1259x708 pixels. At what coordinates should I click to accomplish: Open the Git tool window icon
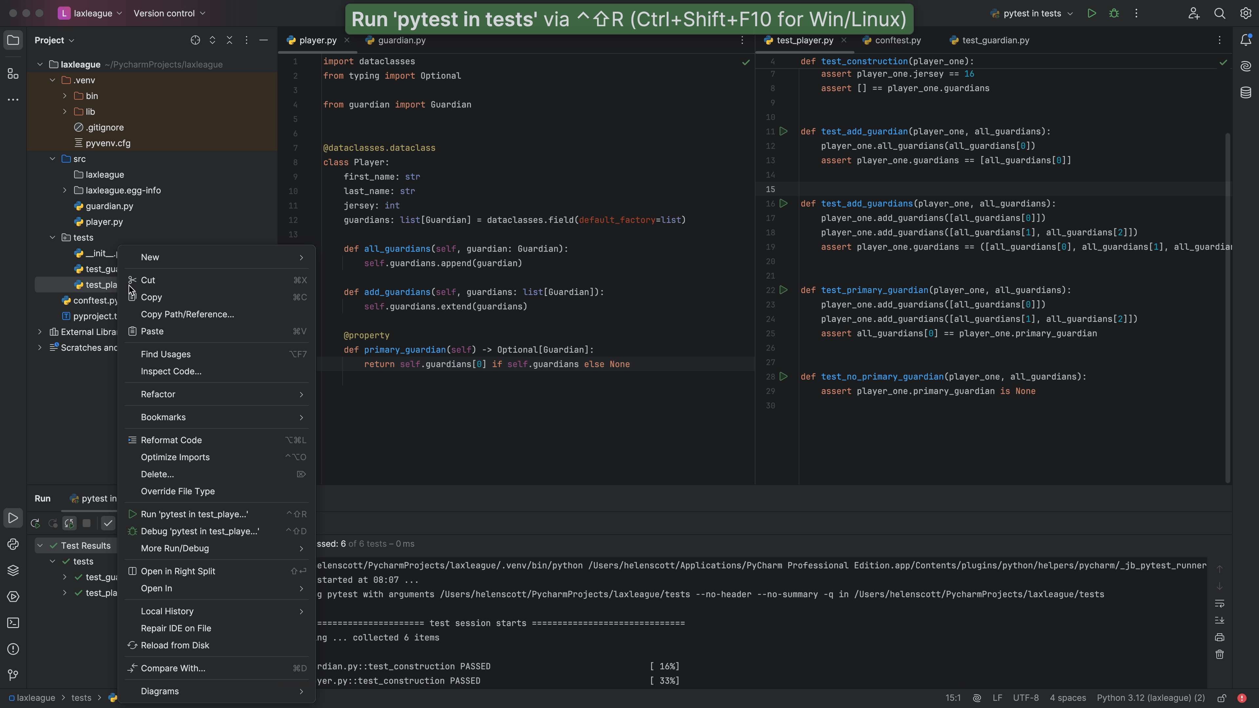pyautogui.click(x=13, y=675)
